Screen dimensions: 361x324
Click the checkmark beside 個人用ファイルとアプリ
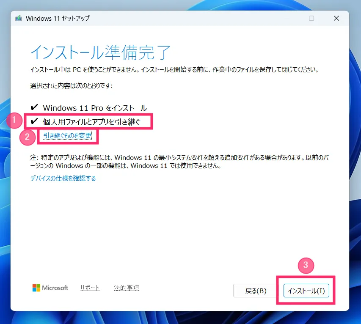pos(34,121)
